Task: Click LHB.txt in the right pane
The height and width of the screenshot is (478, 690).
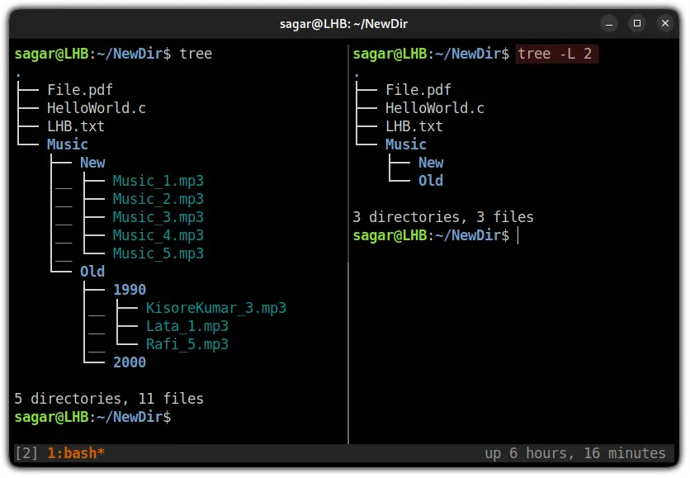Action: 414,126
